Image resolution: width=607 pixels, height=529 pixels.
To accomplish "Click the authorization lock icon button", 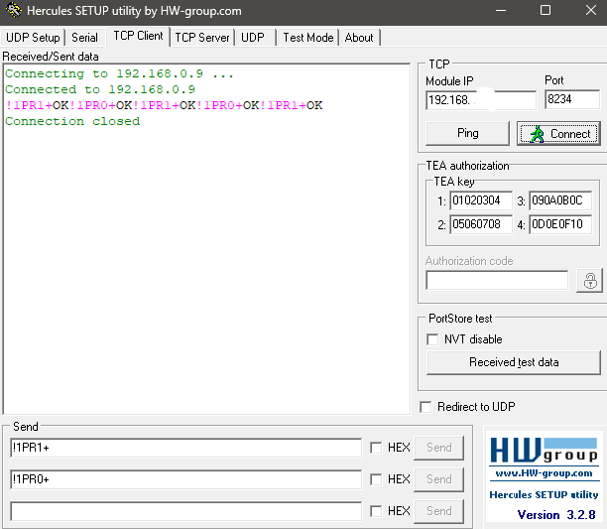I will tap(589, 280).
